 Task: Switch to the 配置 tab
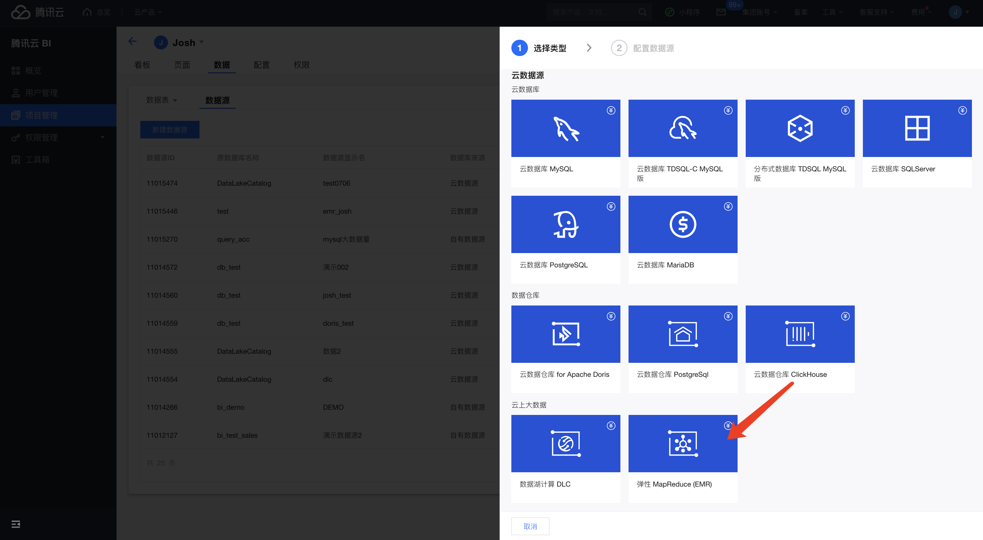[261, 65]
